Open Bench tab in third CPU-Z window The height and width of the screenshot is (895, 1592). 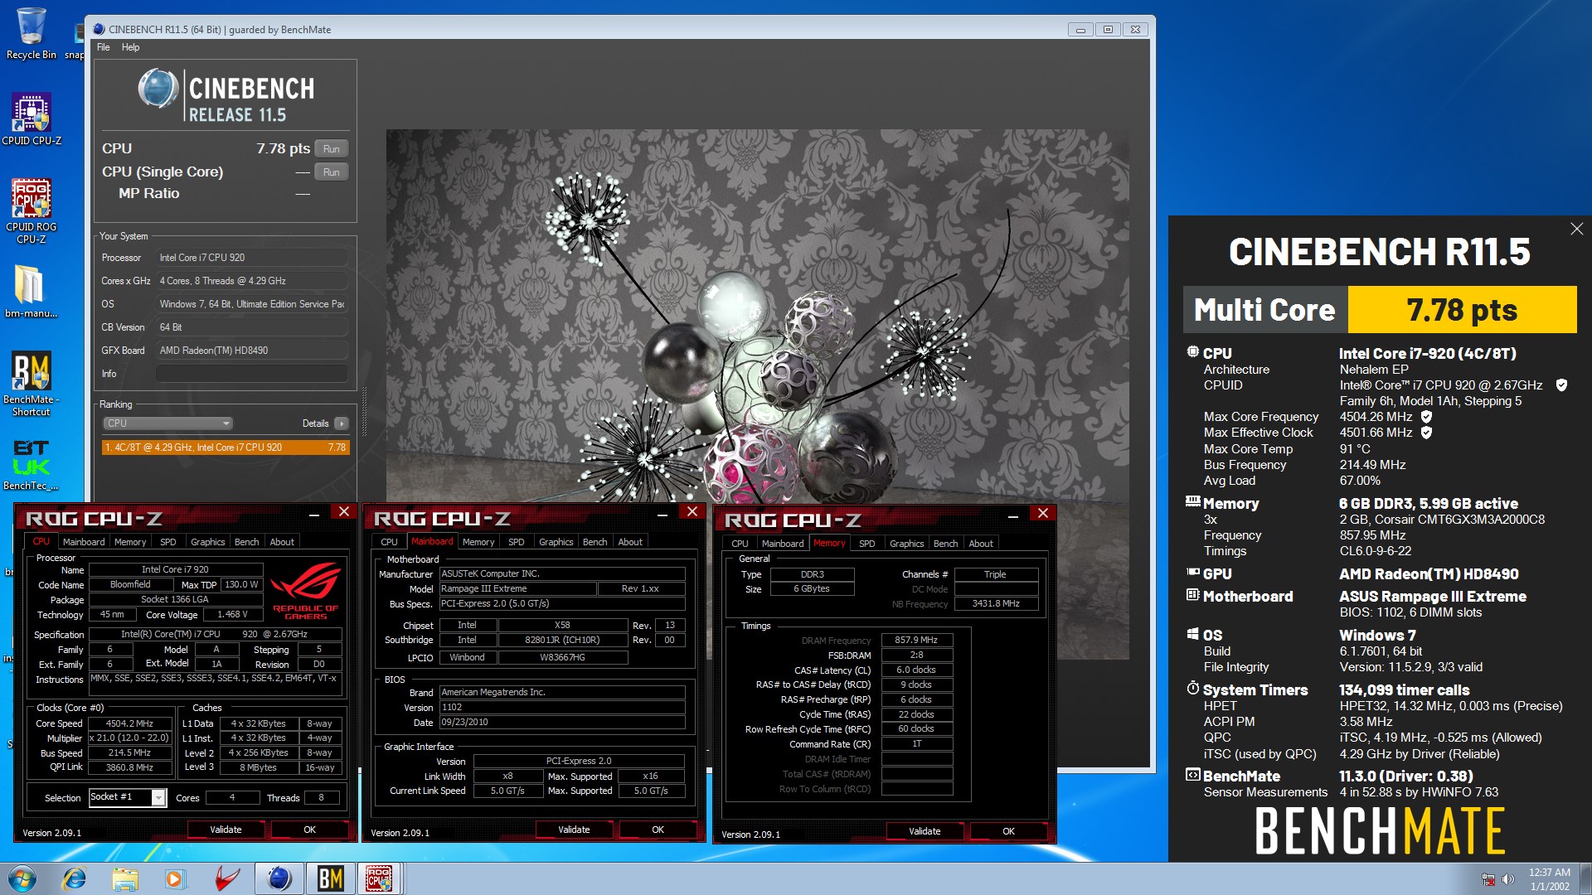point(945,544)
